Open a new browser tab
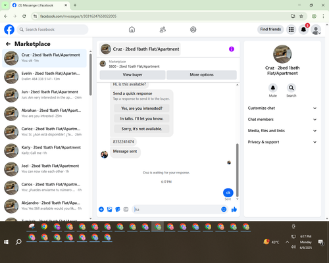This screenshot has width=329, height=263. coord(75,5)
